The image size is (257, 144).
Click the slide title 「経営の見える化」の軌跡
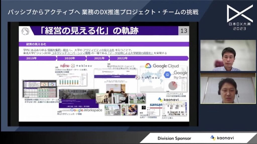(89, 31)
